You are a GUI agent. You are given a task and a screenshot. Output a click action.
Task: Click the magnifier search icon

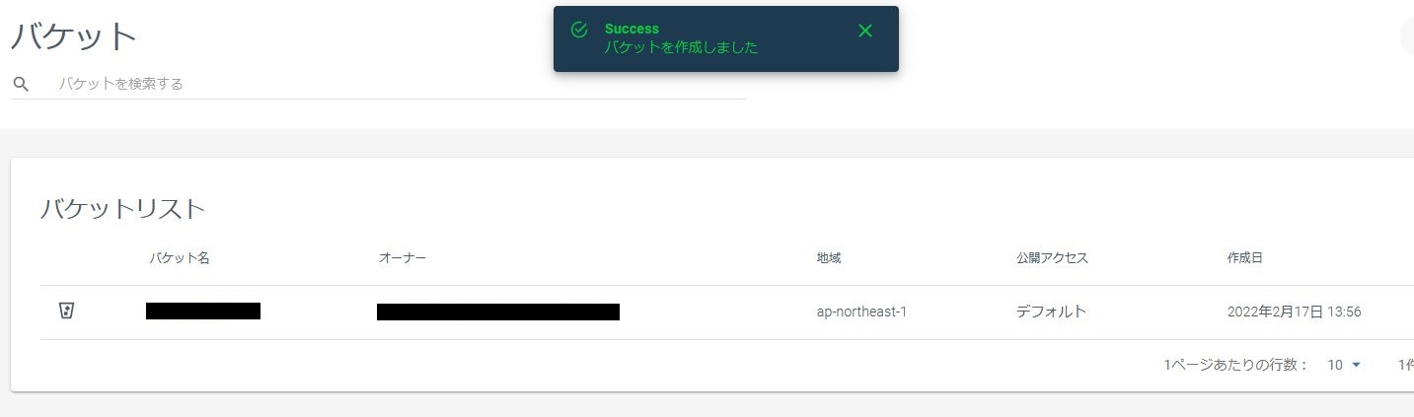(x=21, y=84)
